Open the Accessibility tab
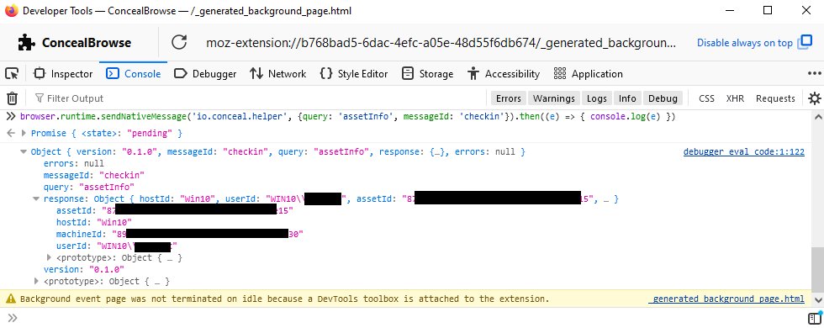 (x=504, y=74)
